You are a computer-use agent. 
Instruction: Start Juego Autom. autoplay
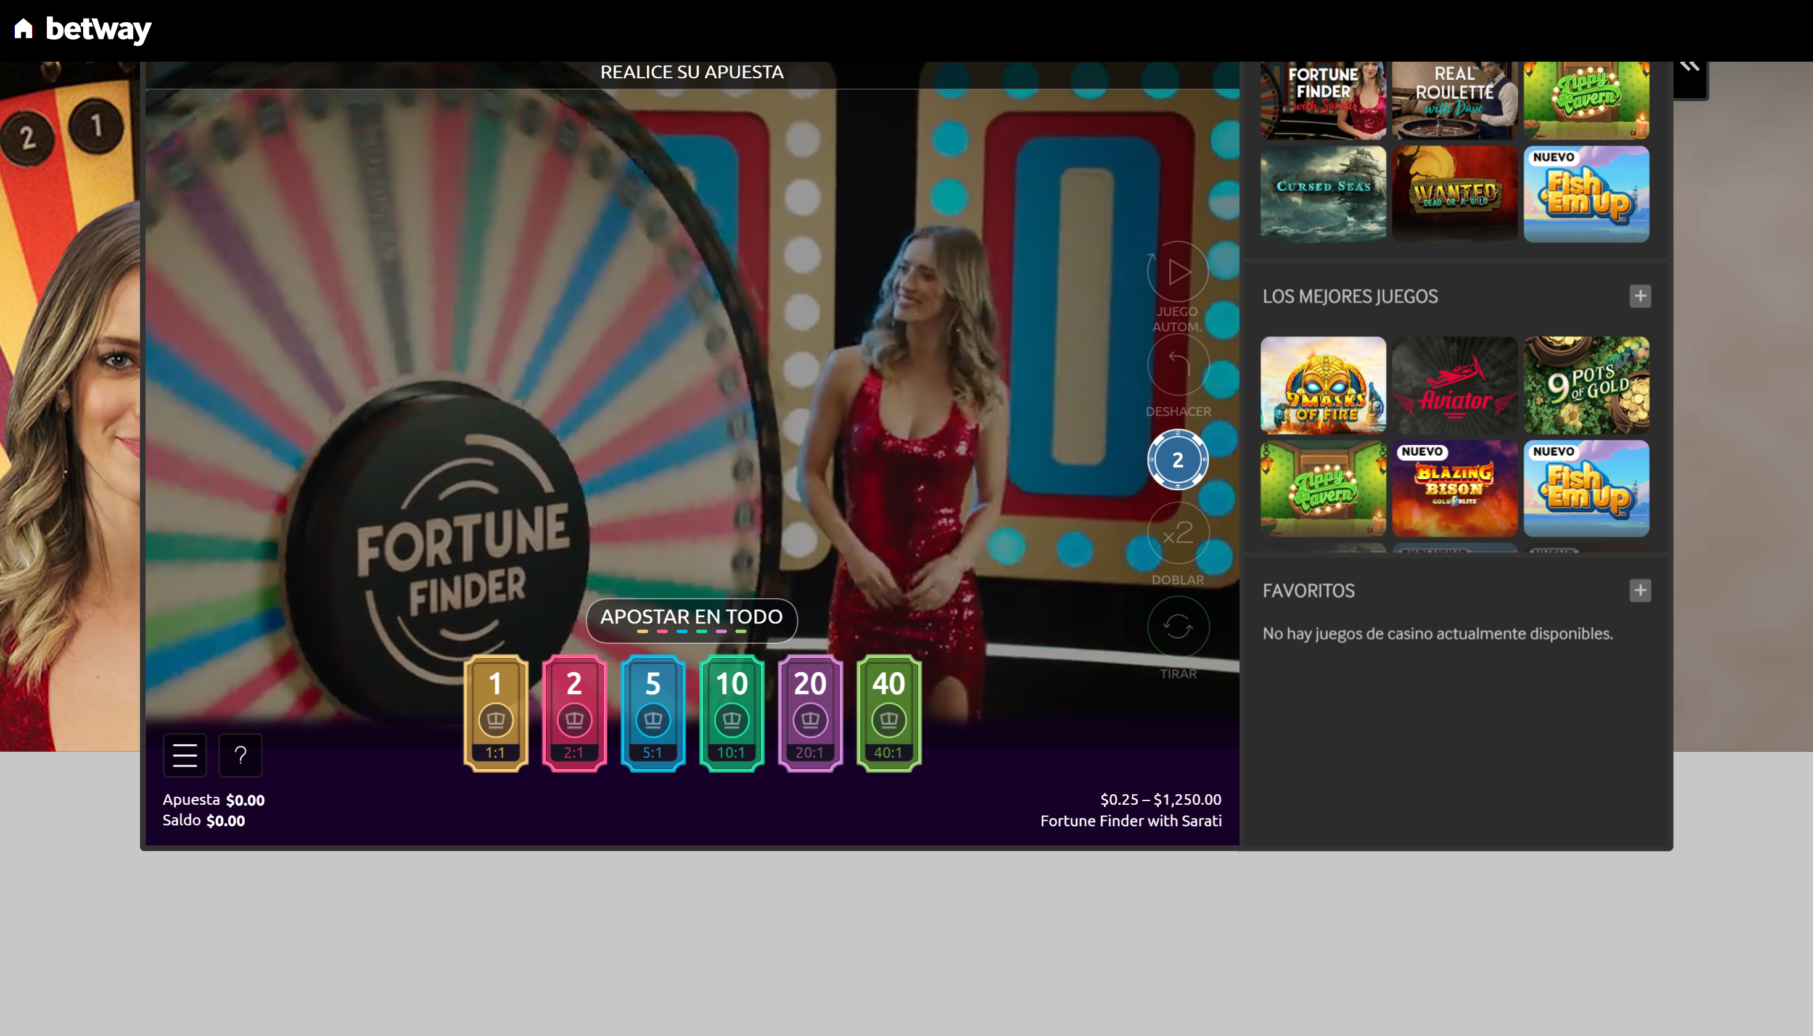pyautogui.click(x=1178, y=271)
